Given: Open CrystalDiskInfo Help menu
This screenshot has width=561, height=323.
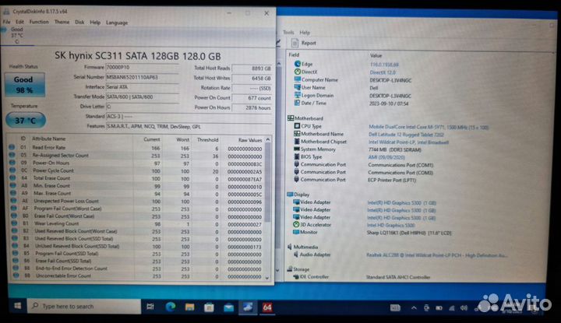Looking at the screenshot, I should tap(95, 22).
